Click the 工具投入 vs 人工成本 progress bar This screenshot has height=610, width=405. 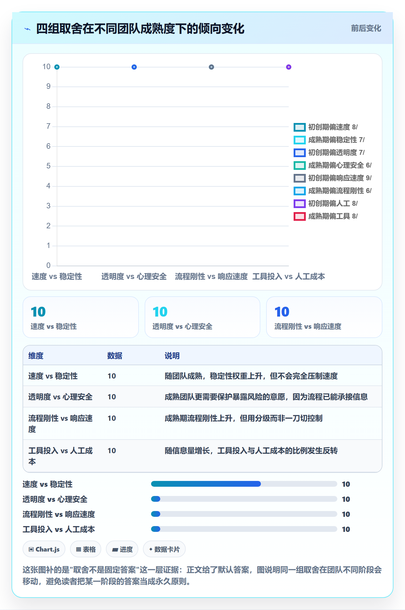(x=244, y=529)
